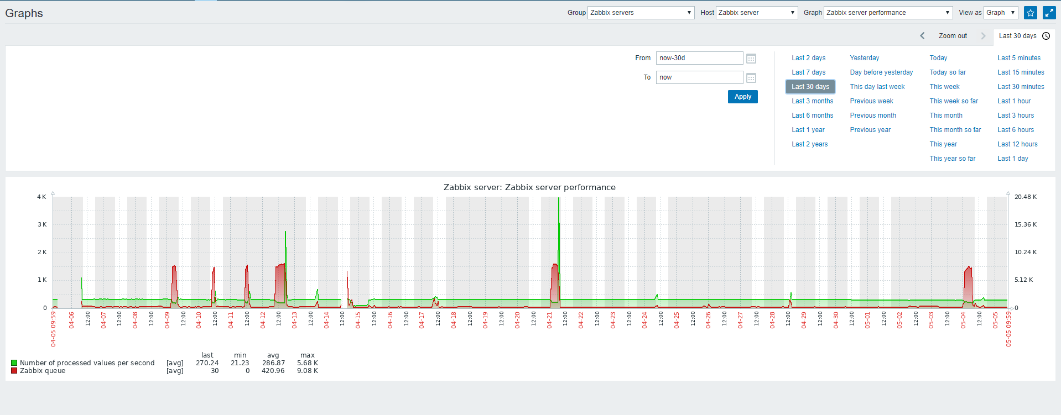
Task: Choose the Yesterday time range
Action: [x=864, y=58]
